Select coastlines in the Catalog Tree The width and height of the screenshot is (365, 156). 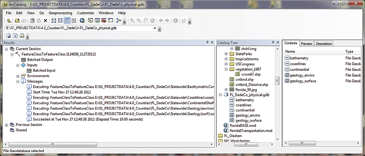[x=244, y=105]
